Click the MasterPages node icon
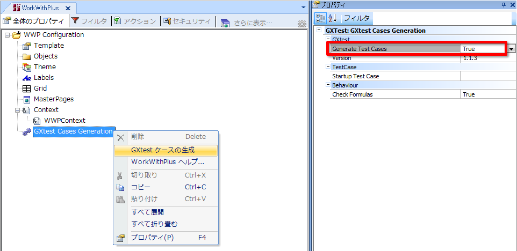Image resolution: width=517 pixels, height=251 pixels. pyautogui.click(x=27, y=99)
